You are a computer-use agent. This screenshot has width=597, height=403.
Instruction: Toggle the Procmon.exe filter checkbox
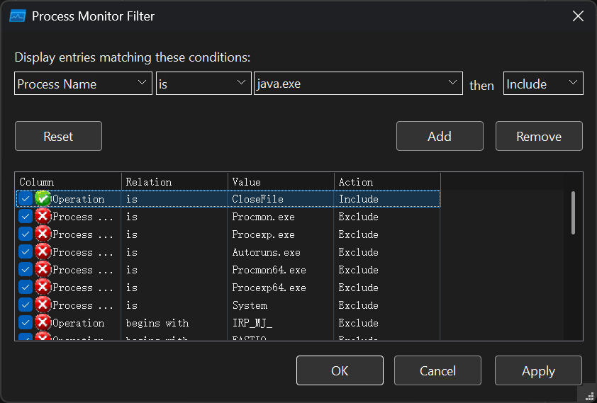click(26, 217)
